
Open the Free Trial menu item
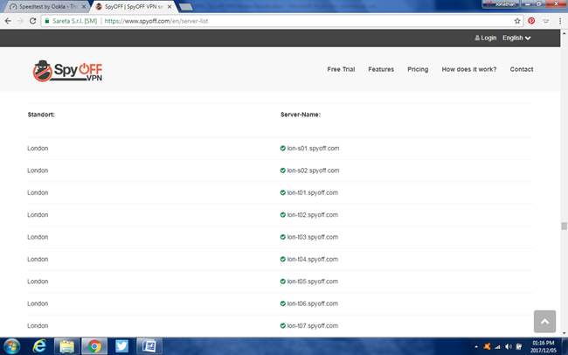341,69
